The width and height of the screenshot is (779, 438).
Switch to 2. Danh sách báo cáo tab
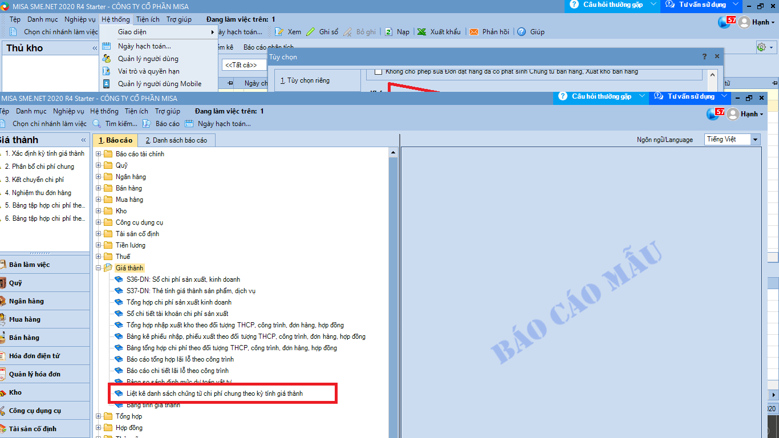176,140
